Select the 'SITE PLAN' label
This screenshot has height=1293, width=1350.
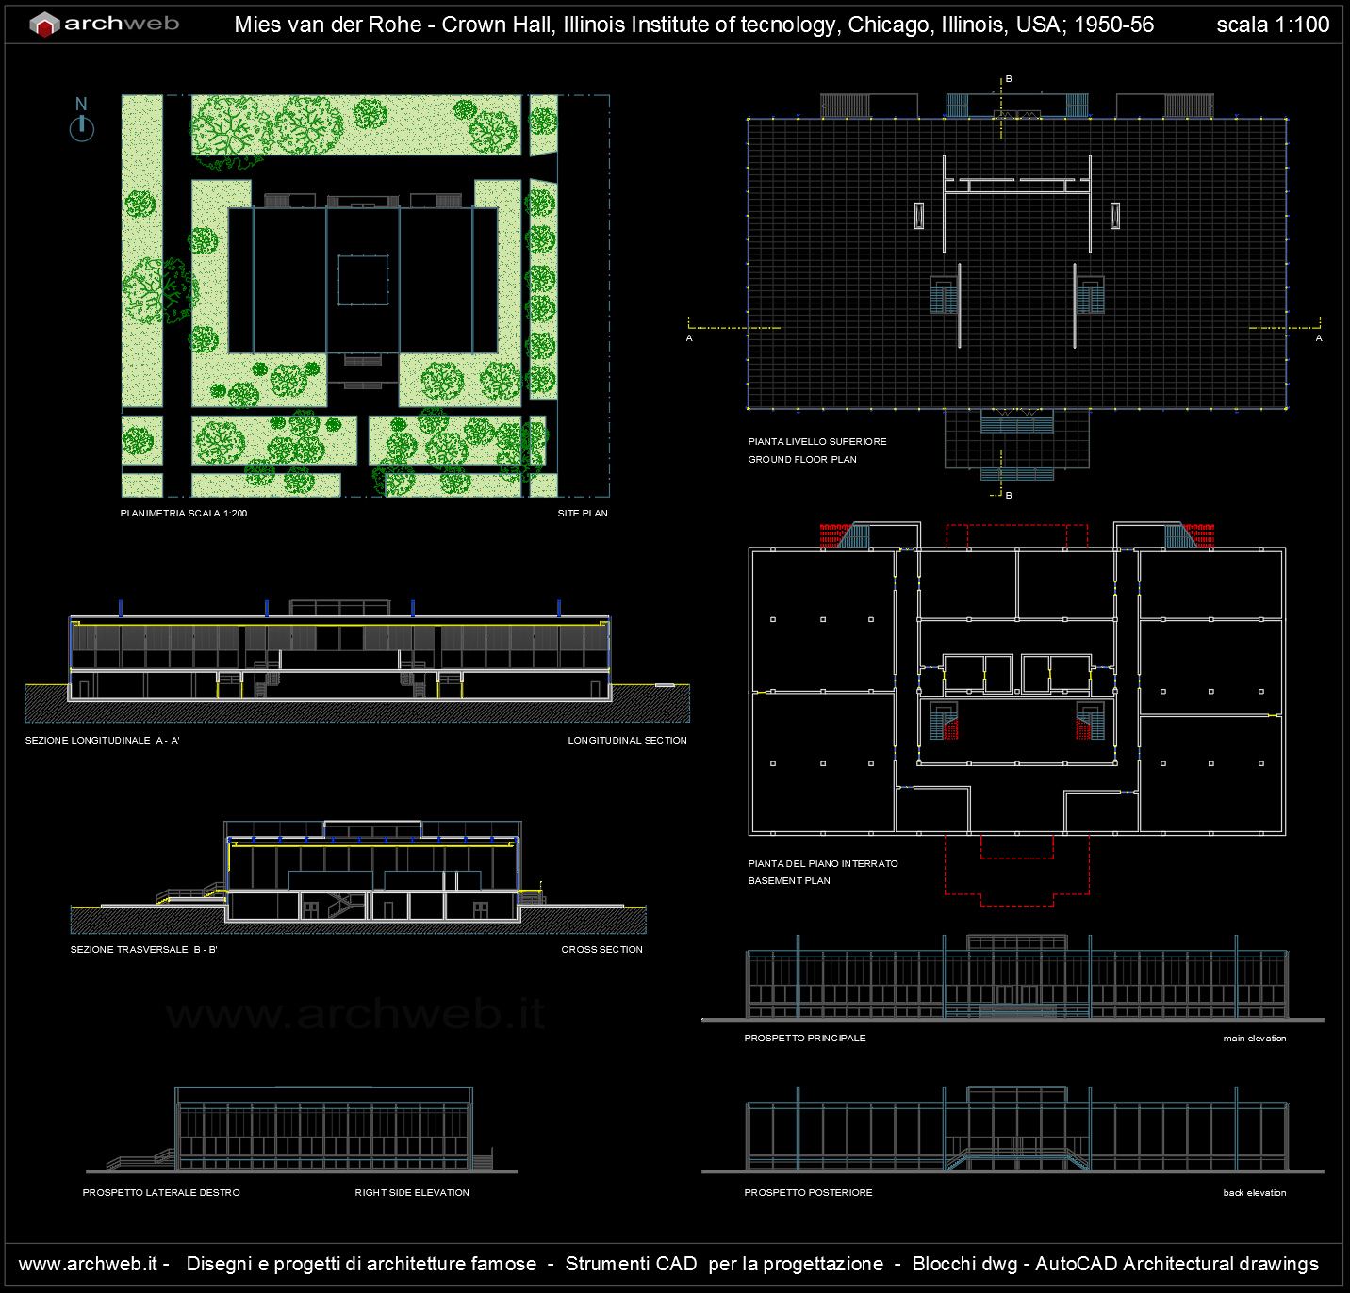(x=583, y=514)
